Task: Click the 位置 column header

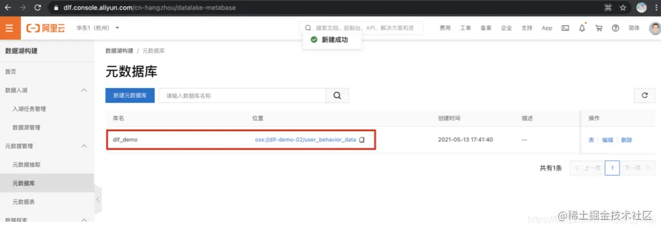Action: point(258,119)
